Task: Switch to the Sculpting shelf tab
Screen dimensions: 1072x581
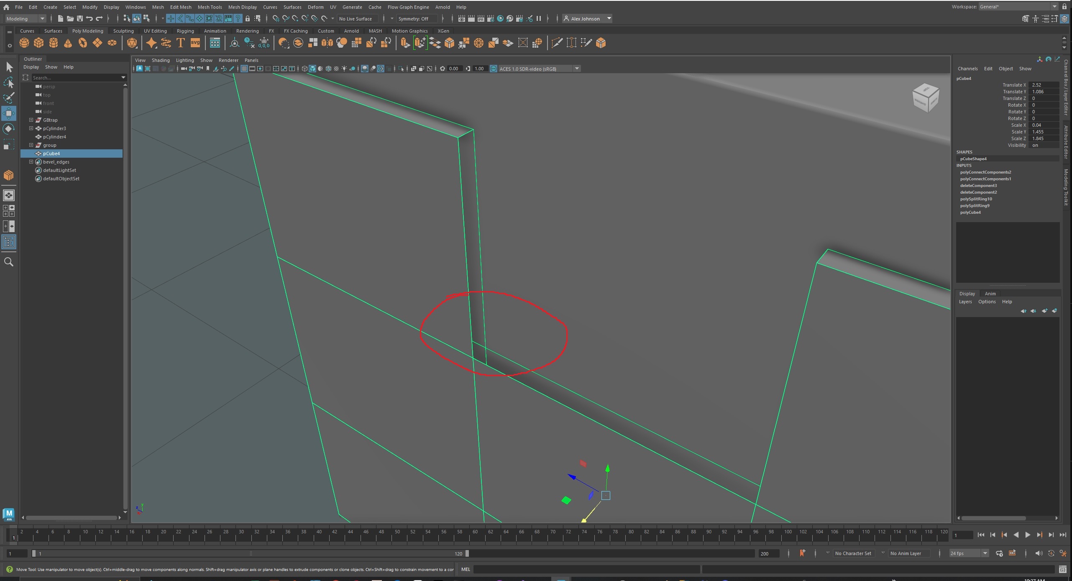Action: 123,31
